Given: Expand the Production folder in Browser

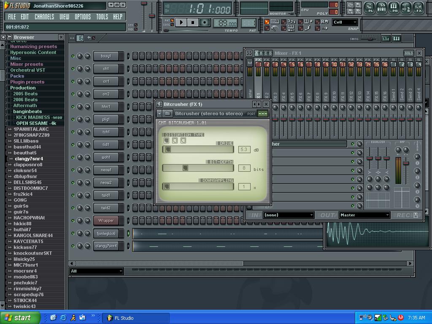Looking at the screenshot, I should (x=23, y=88).
